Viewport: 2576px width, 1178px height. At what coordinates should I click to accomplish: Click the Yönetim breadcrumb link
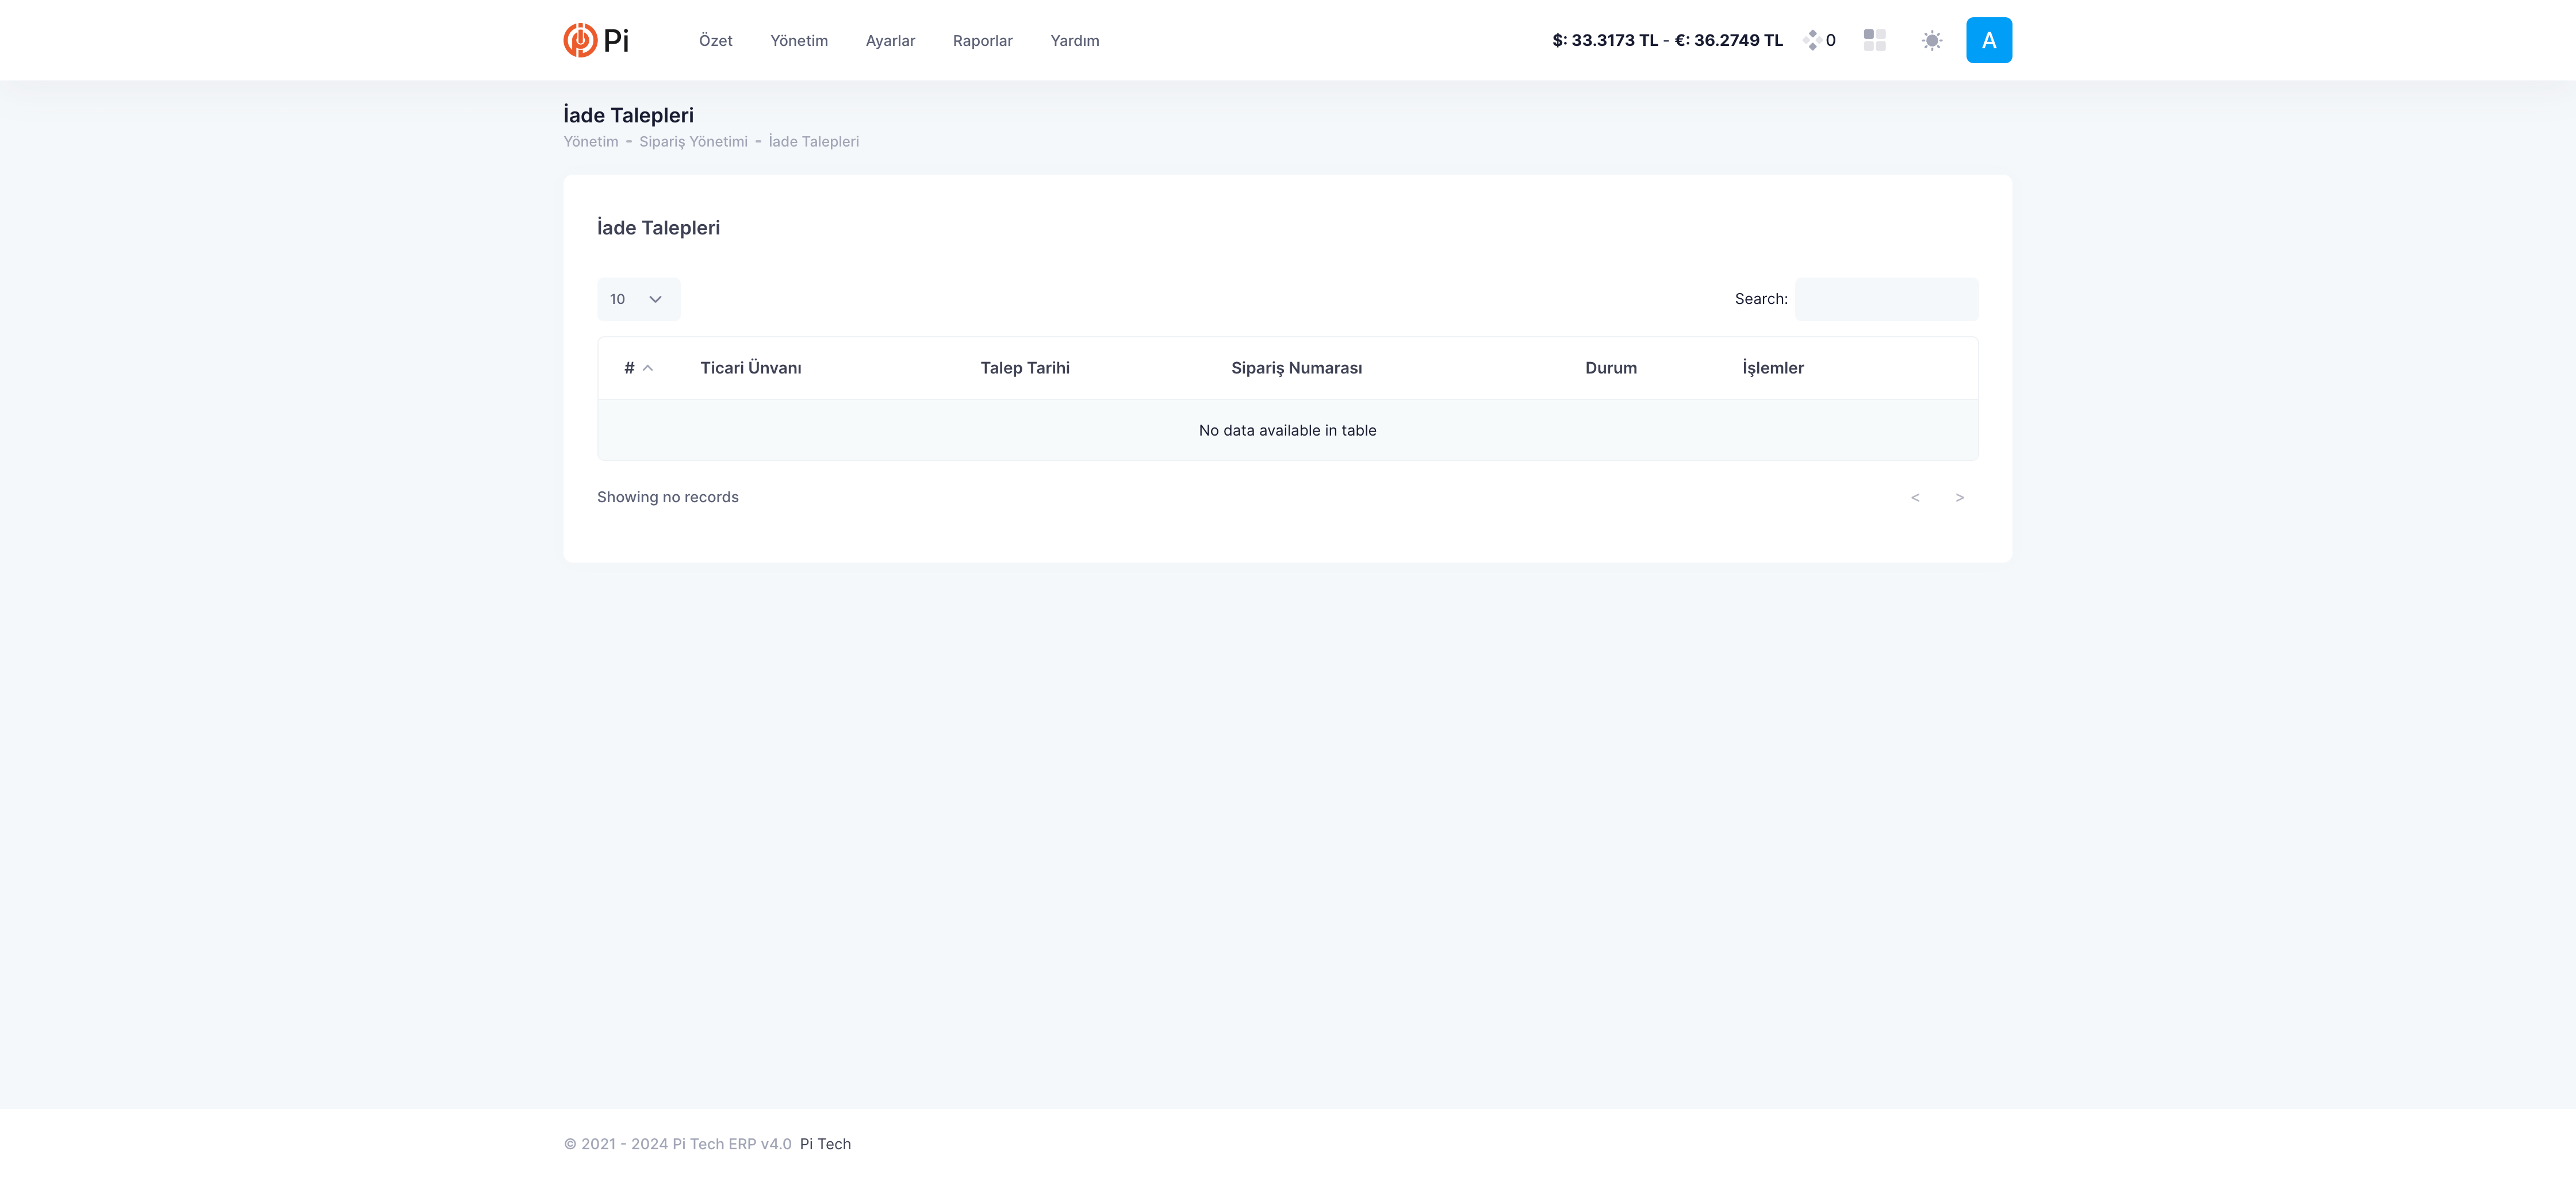point(590,142)
